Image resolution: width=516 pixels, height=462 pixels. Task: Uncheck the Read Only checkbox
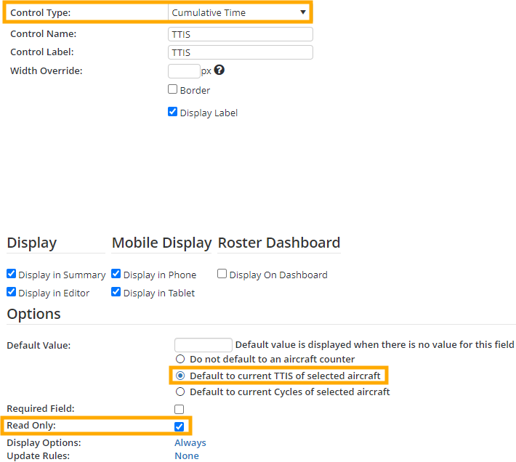[180, 426]
